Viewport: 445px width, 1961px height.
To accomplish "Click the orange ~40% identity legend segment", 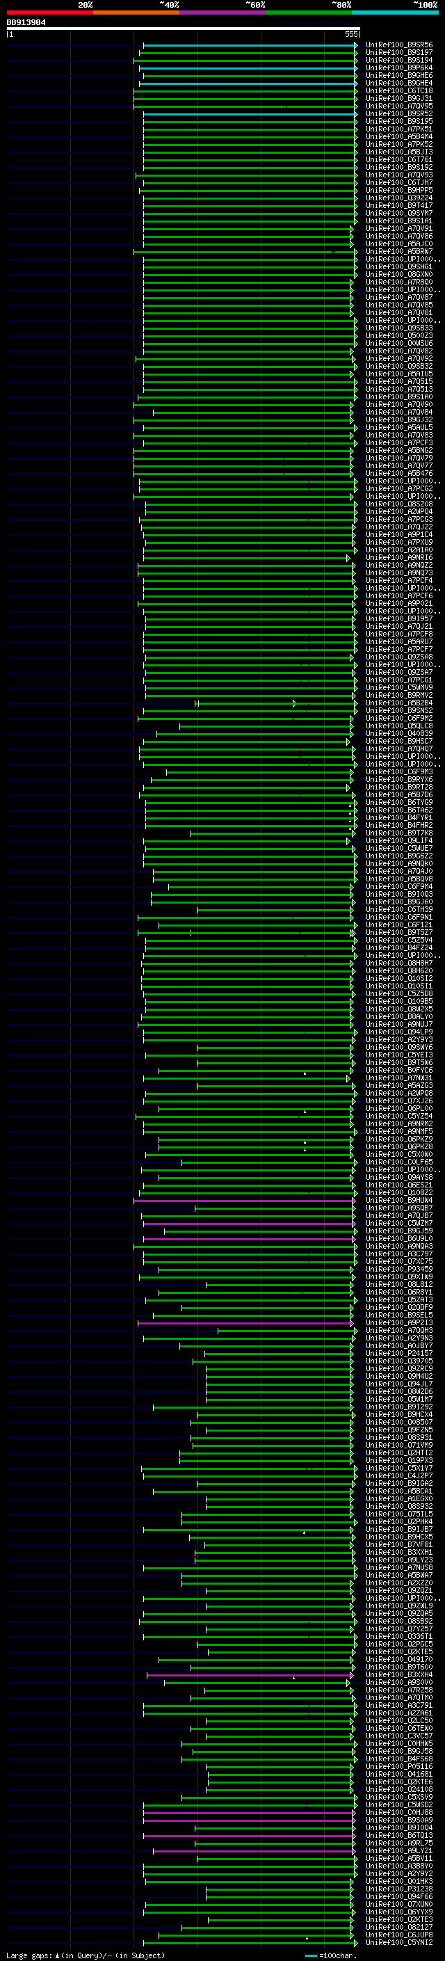I will pyautogui.click(x=136, y=13).
